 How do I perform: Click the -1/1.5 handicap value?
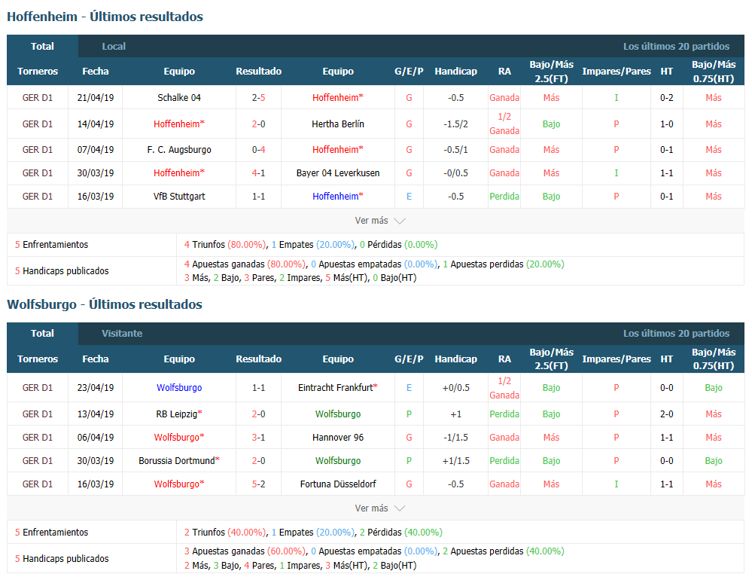coord(455,438)
